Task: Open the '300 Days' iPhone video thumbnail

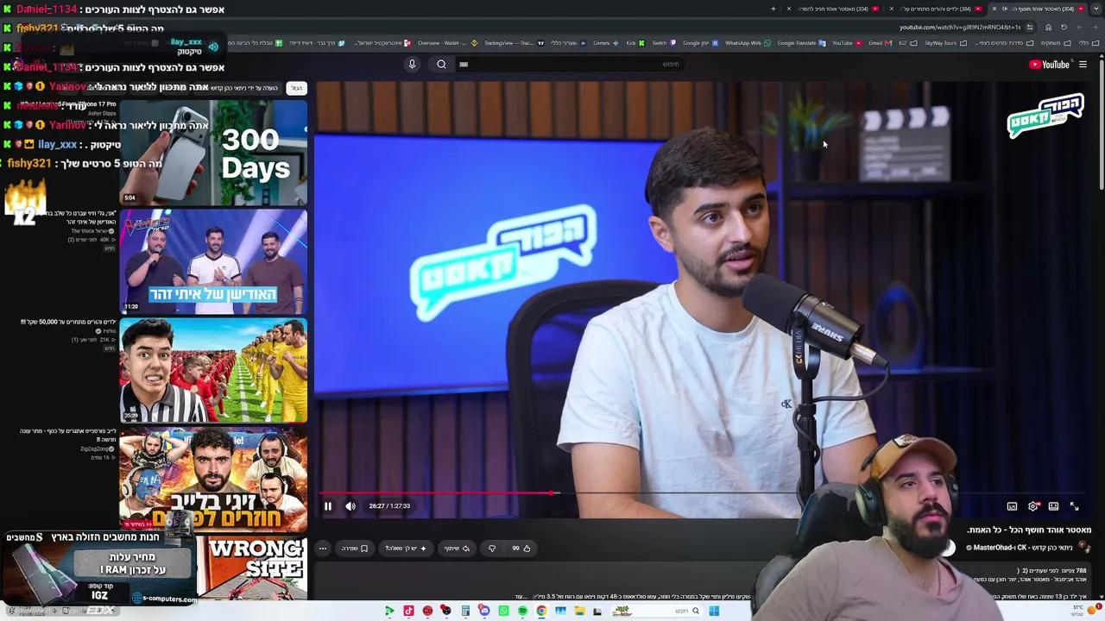Action: point(213,153)
